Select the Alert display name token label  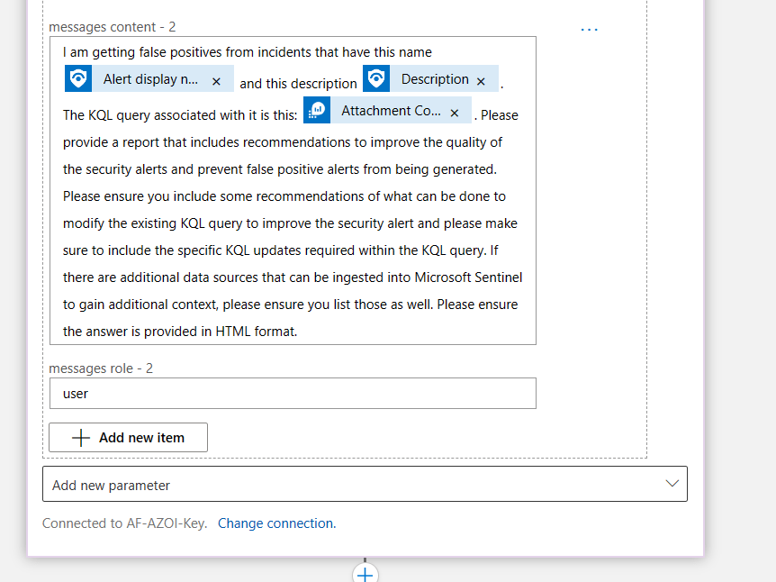150,79
